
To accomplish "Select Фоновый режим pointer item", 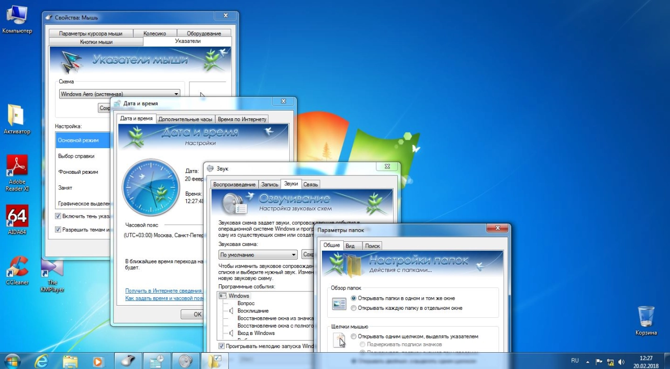I will [83, 172].
